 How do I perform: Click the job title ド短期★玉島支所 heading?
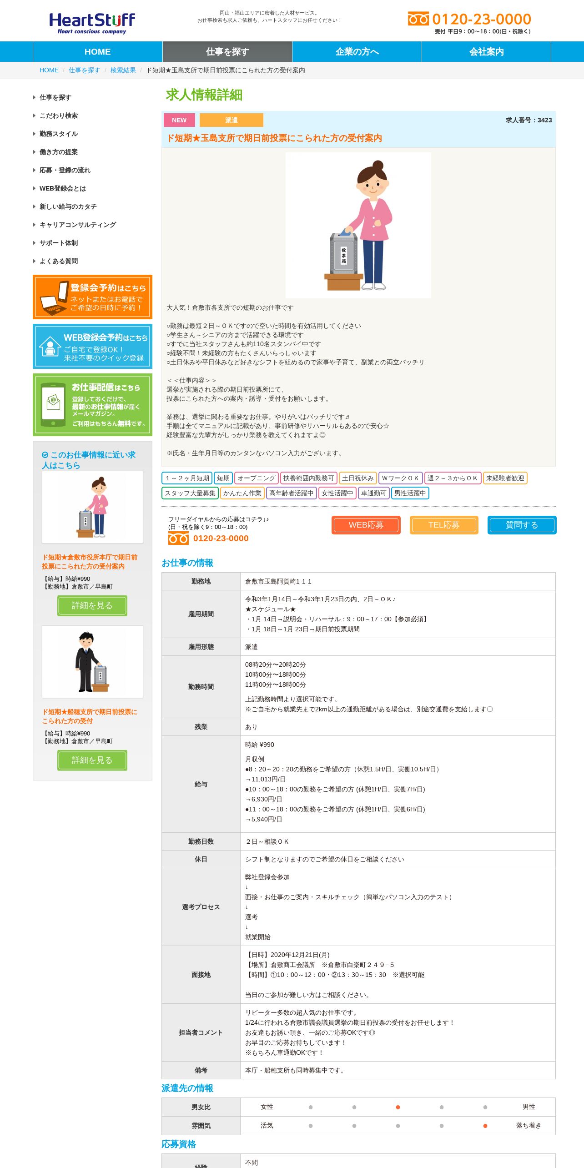(274, 138)
